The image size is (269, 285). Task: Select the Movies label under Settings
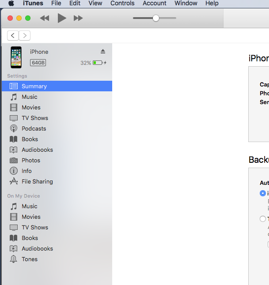[31, 107]
